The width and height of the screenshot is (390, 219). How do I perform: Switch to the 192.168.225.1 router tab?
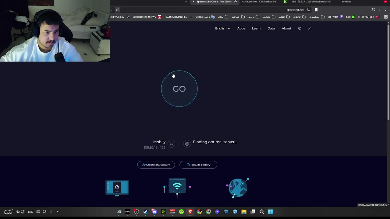[x=311, y=2]
